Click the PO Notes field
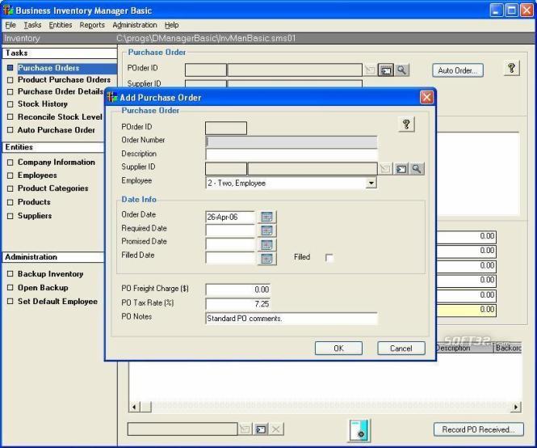The height and width of the screenshot is (448, 537). 292,319
